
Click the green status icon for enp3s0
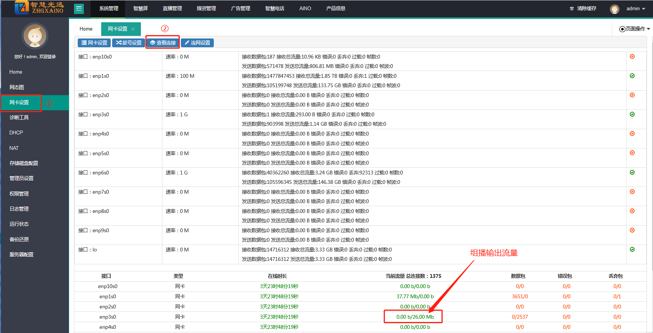[x=632, y=114]
